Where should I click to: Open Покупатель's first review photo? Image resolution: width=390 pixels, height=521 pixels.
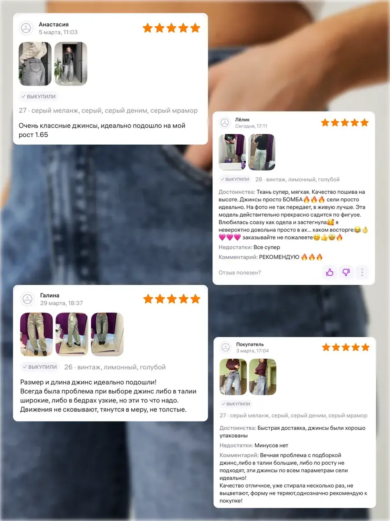[233, 377]
